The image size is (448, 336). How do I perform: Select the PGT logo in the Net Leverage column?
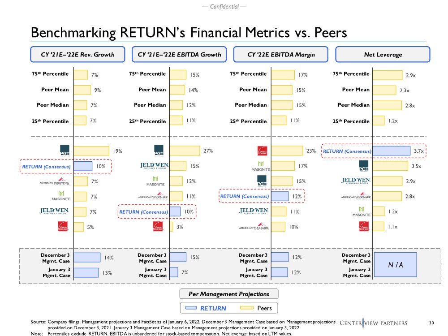363,166
